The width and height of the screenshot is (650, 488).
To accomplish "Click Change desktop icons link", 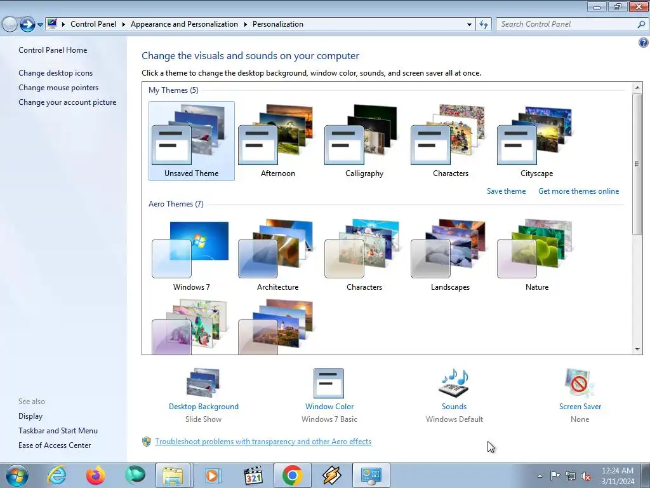I will 56,72.
